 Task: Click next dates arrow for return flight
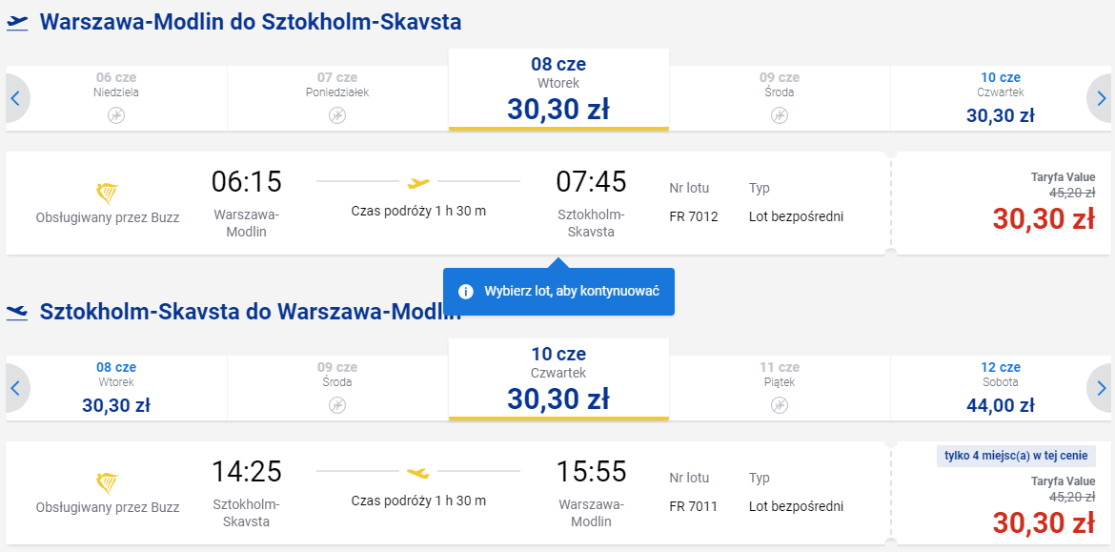(1101, 388)
